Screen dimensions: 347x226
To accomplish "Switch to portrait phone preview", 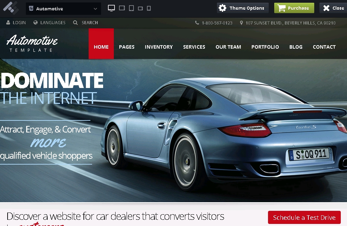I will (149, 8).
